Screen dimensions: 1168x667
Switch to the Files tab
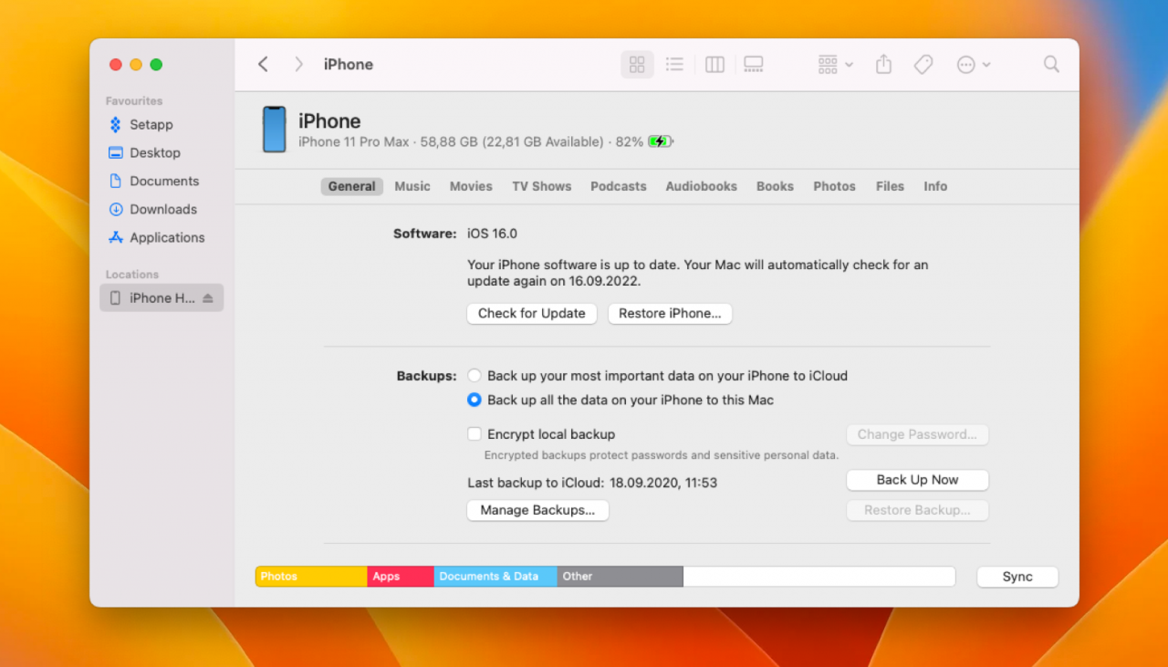[x=890, y=186]
